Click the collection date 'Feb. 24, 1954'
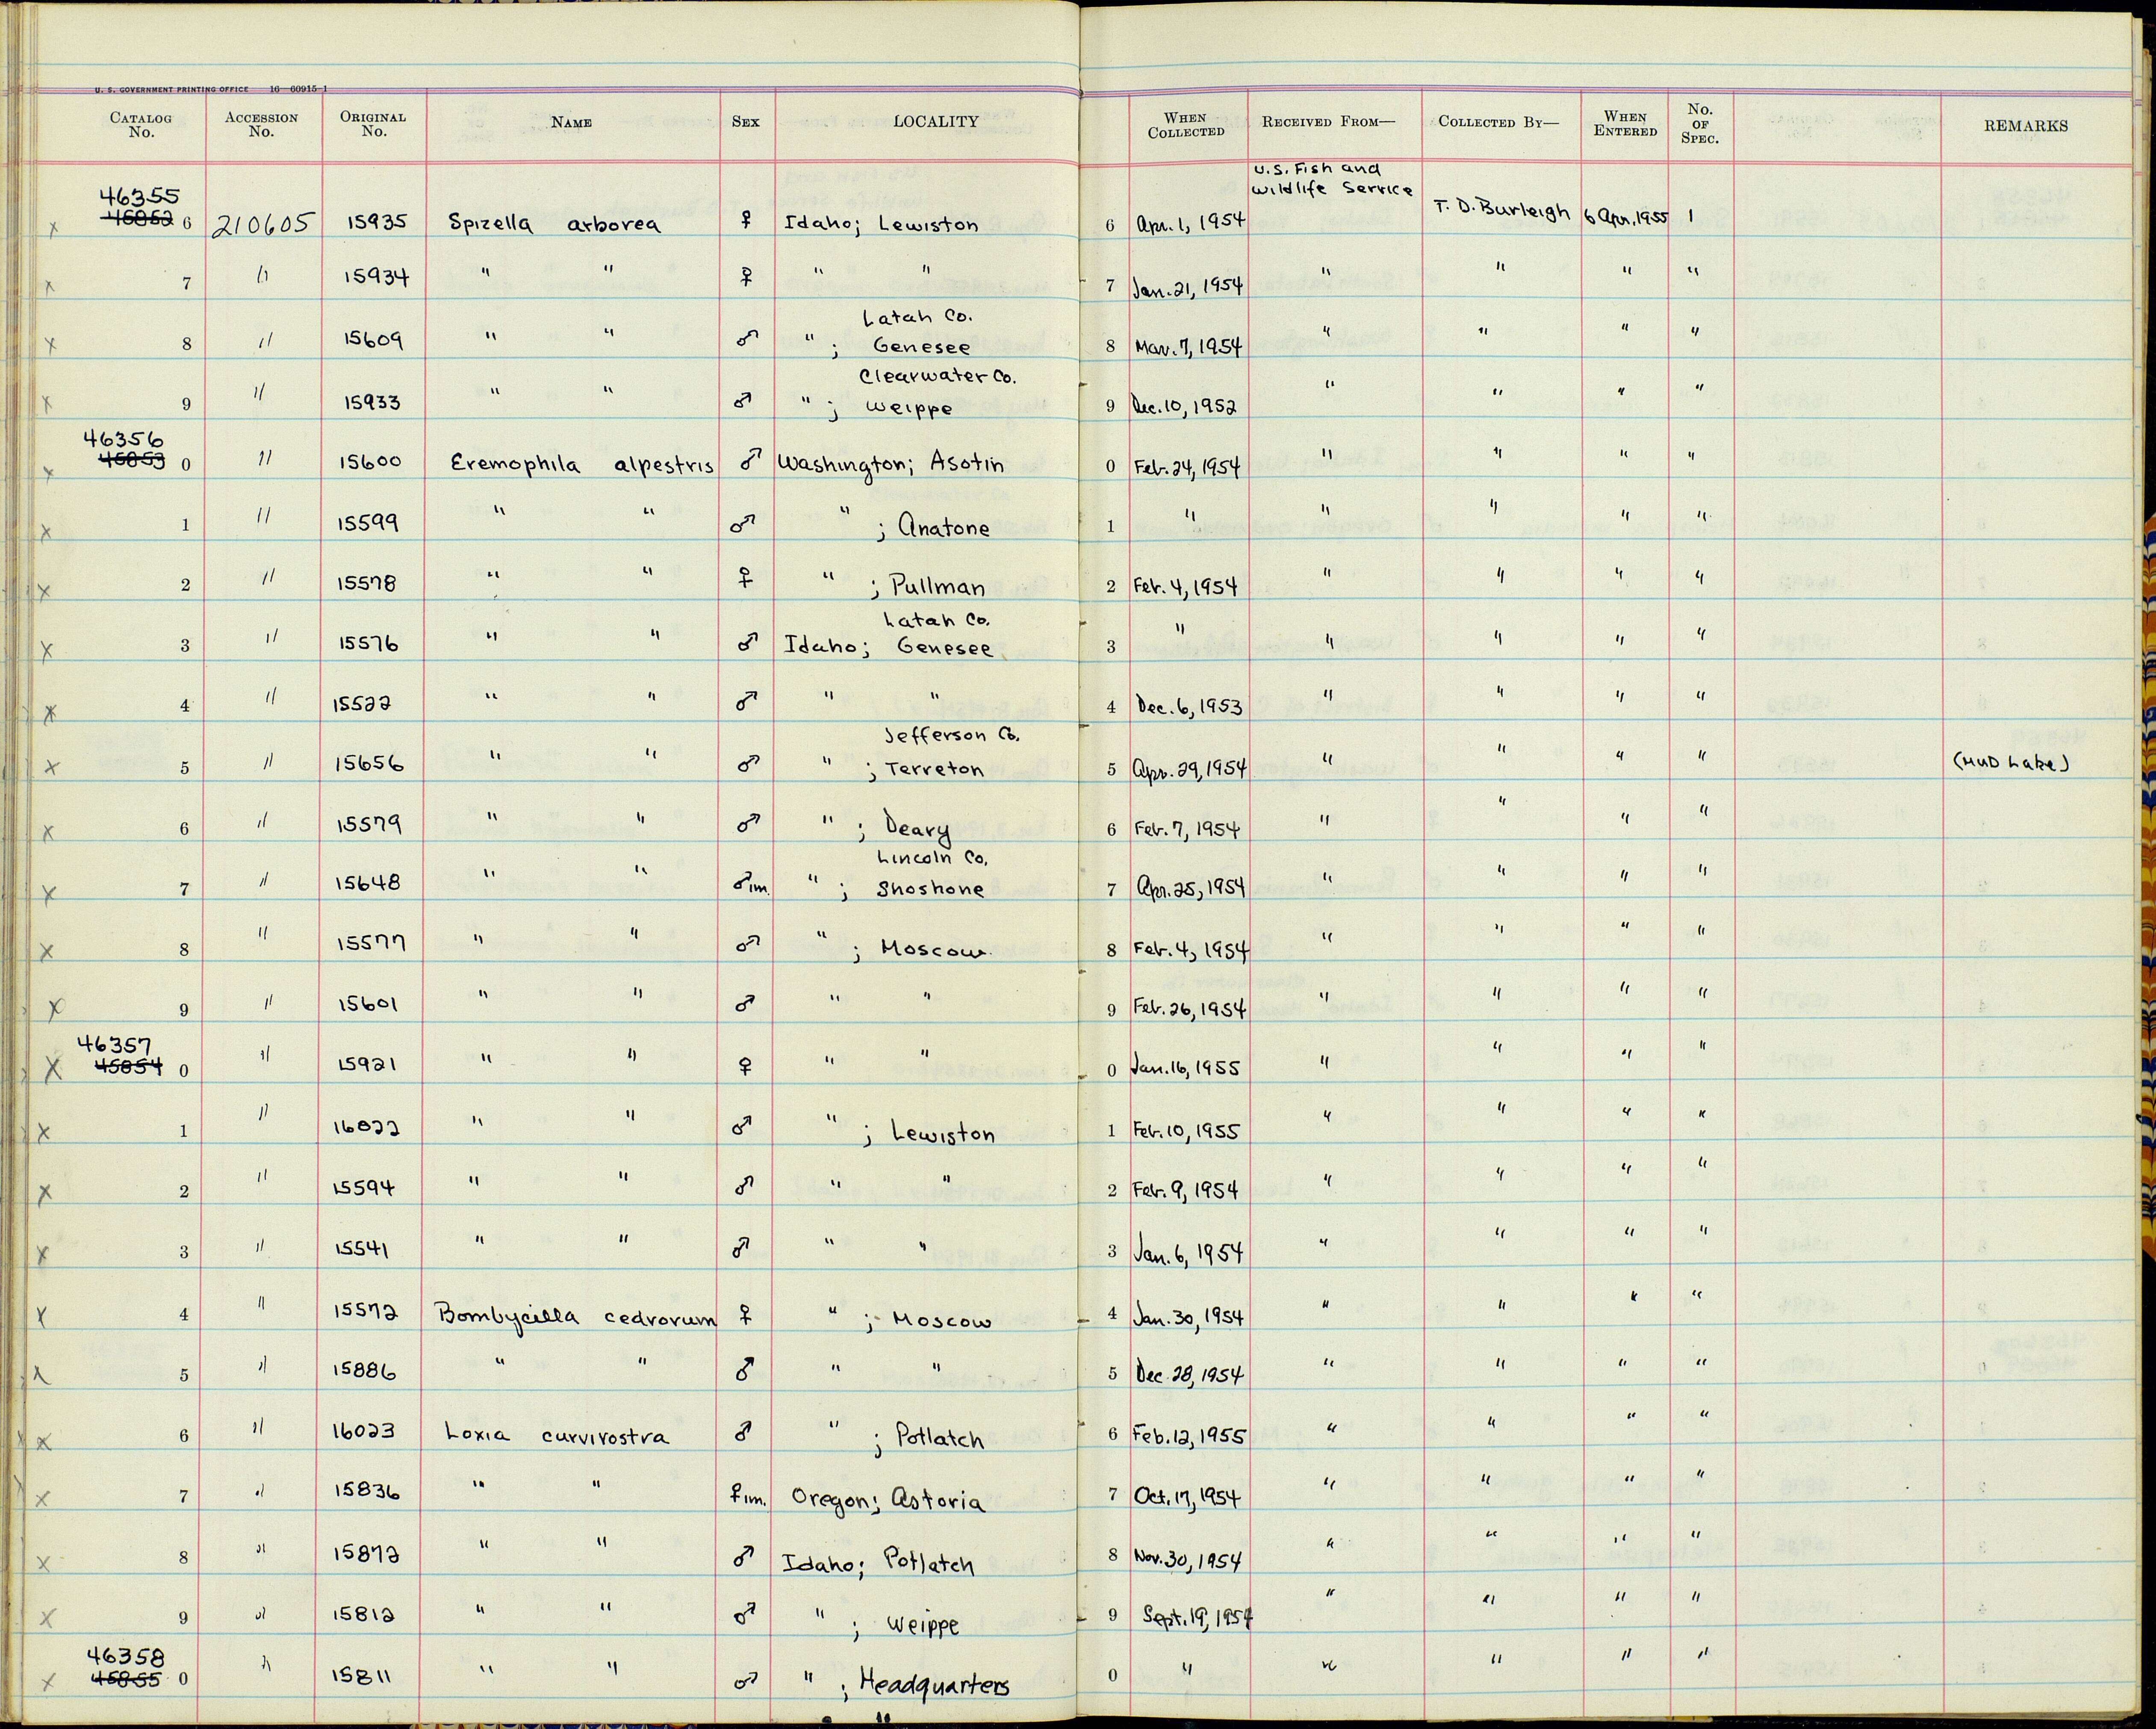This screenshot has height=1729, width=2156. click(x=1187, y=465)
